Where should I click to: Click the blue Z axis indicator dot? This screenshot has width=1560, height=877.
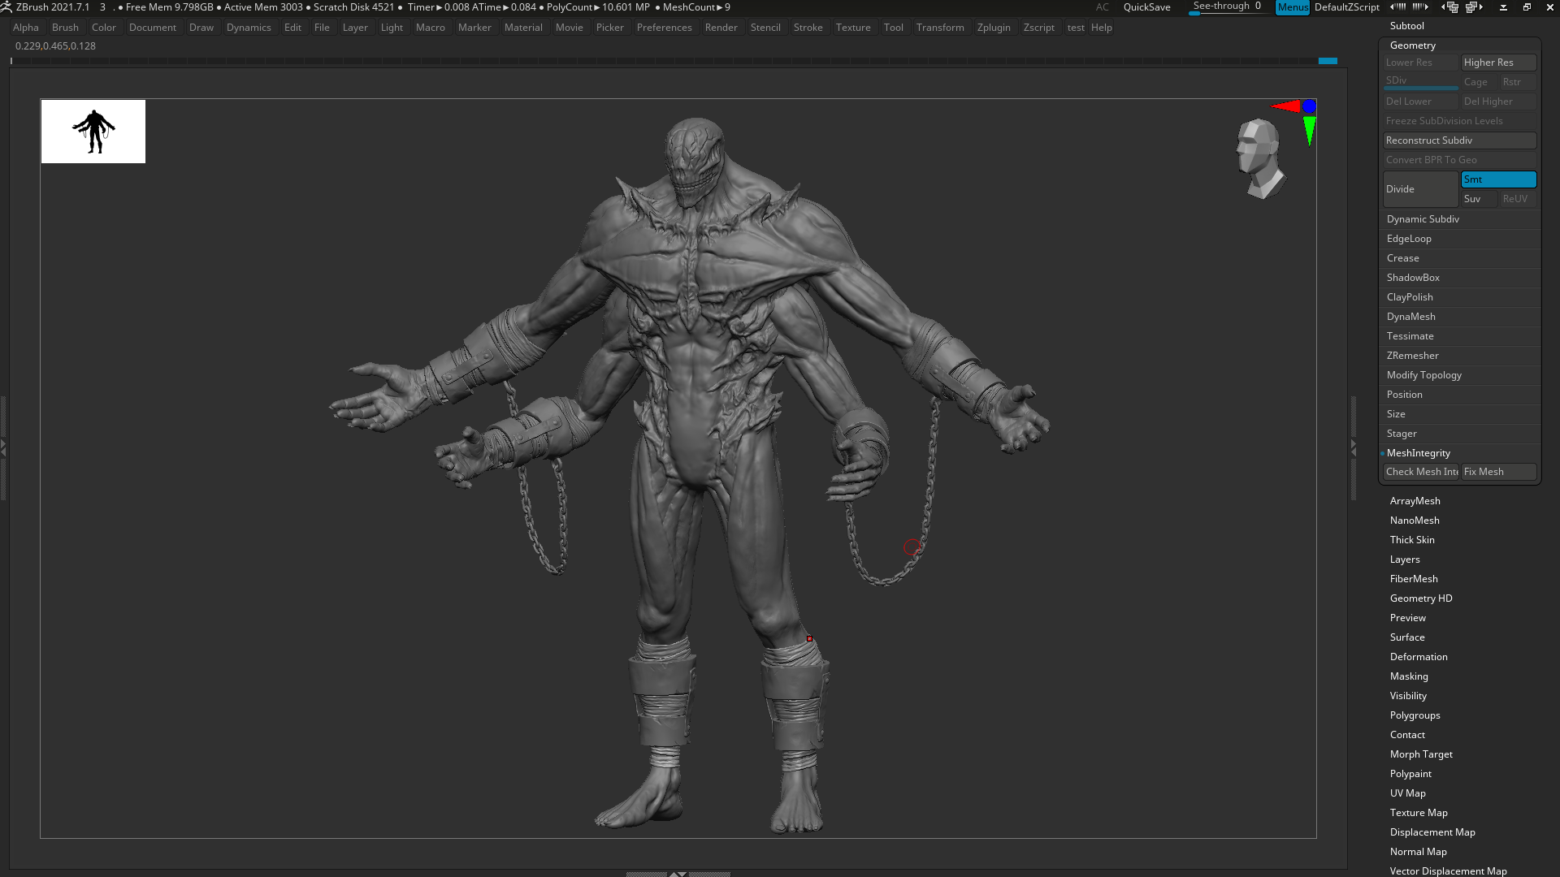tap(1309, 106)
